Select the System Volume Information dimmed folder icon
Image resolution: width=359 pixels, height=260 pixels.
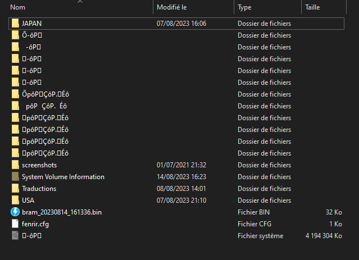click(15, 177)
